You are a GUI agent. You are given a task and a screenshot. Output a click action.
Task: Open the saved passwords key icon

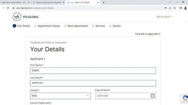pyautogui.click(x=165, y=8)
